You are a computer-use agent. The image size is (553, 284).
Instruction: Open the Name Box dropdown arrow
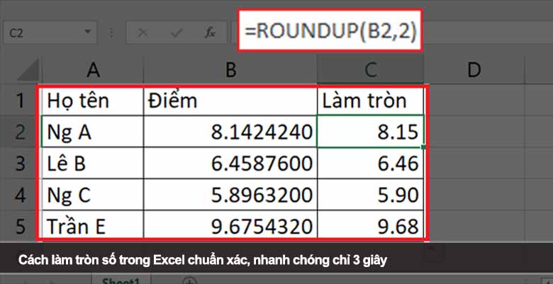coord(87,33)
